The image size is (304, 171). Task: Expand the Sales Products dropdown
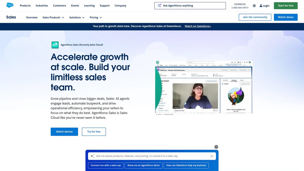point(53,17)
